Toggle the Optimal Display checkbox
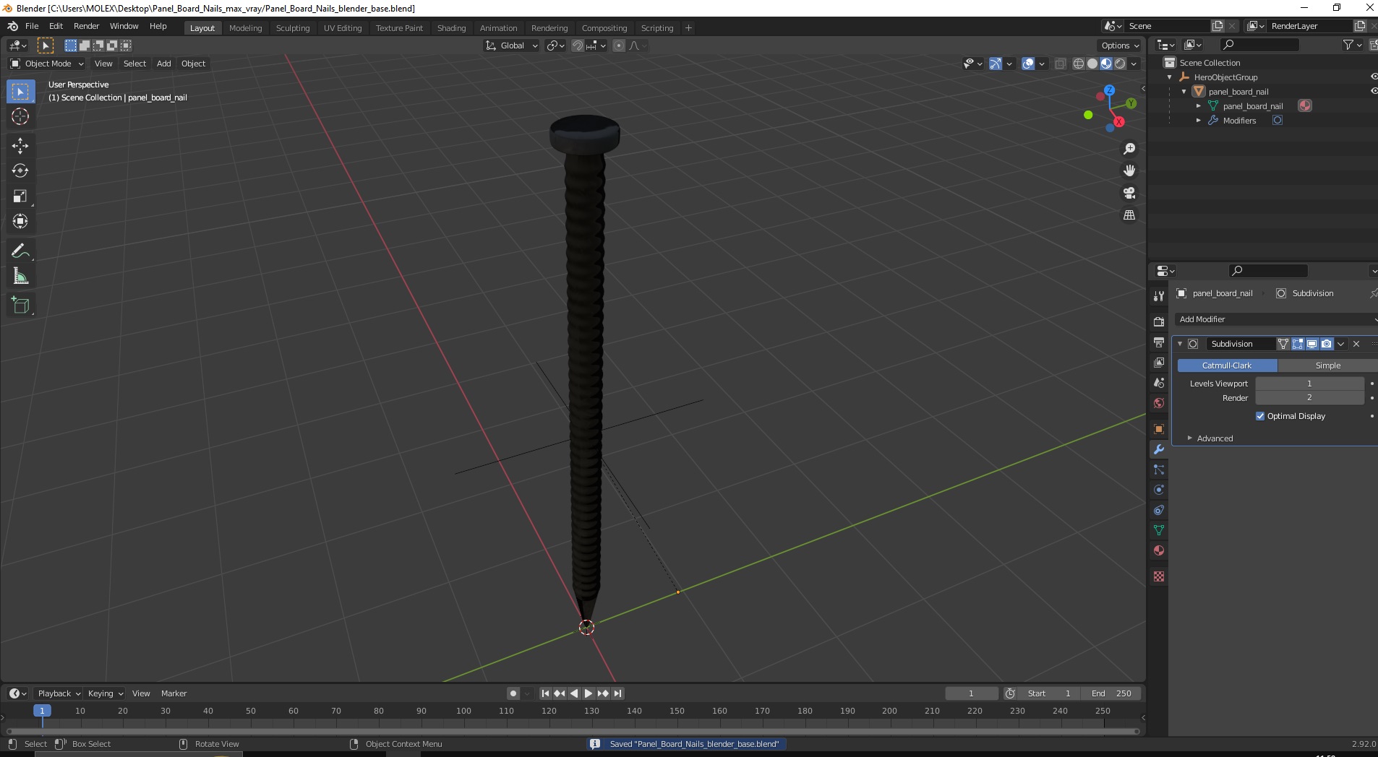This screenshot has height=757, width=1378. click(x=1260, y=416)
